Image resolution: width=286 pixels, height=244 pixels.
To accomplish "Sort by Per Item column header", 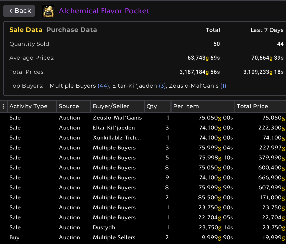I will tap(203, 106).
